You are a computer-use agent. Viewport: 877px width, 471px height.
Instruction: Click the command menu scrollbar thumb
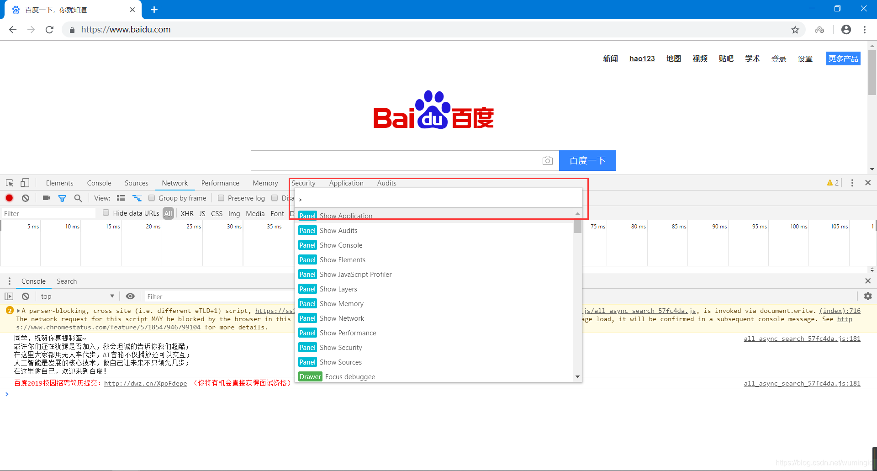[577, 226]
